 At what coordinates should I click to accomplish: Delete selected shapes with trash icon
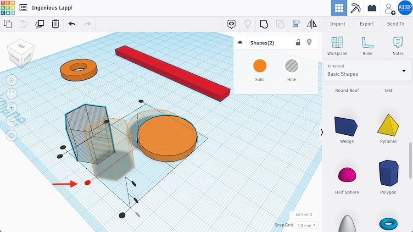pyautogui.click(x=56, y=24)
